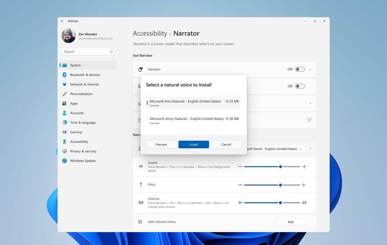This screenshot has height=245, width=387.
Task: Expand the Narrator row chevron
Action: coord(310,70)
